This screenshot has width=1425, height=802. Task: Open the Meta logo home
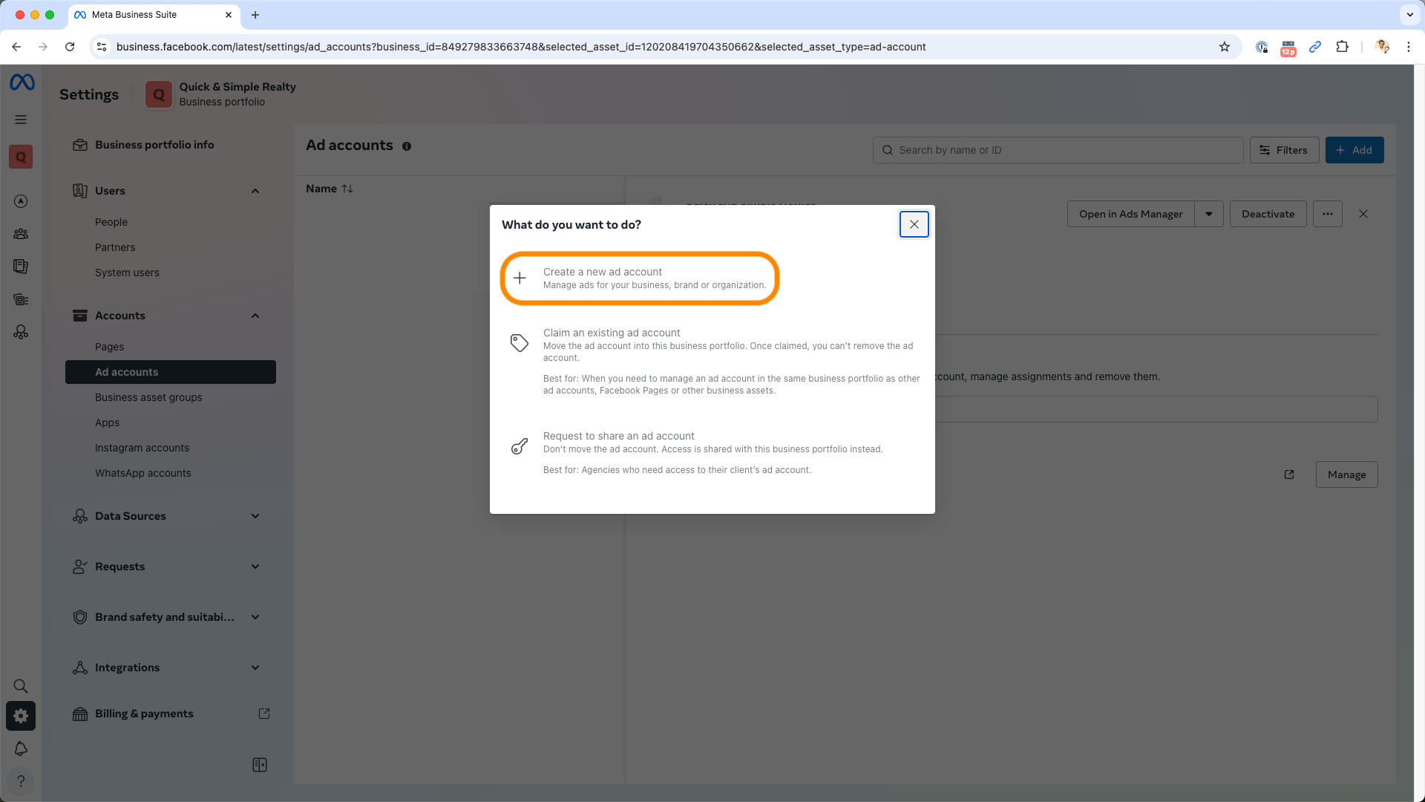click(22, 82)
